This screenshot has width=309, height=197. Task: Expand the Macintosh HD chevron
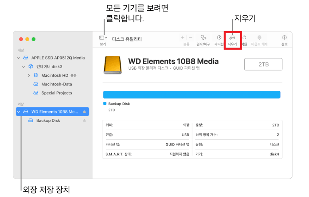click(x=29, y=75)
